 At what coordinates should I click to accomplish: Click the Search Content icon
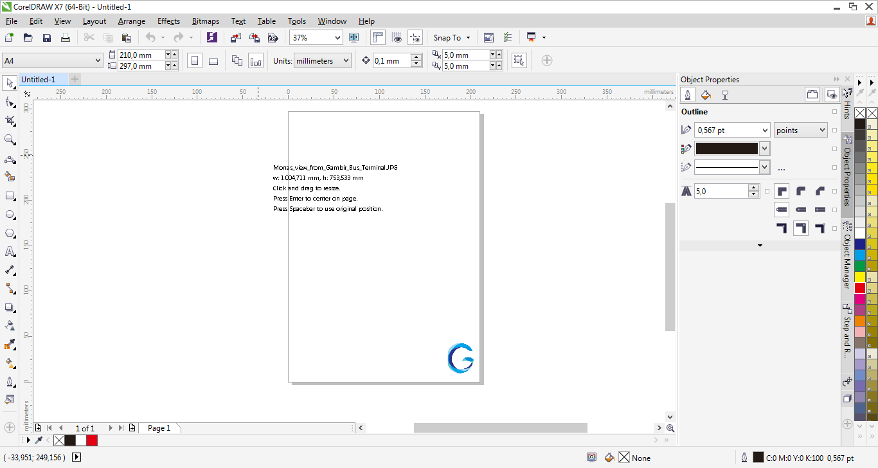point(212,38)
